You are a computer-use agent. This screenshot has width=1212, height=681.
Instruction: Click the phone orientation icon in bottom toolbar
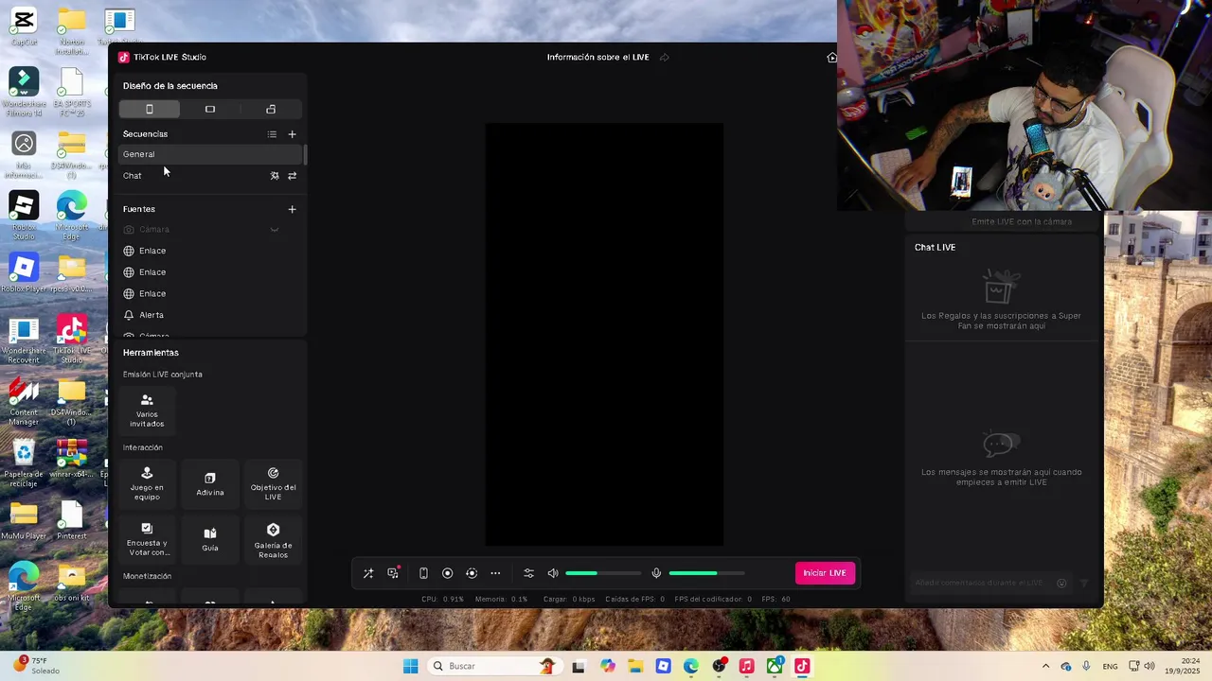(x=423, y=573)
